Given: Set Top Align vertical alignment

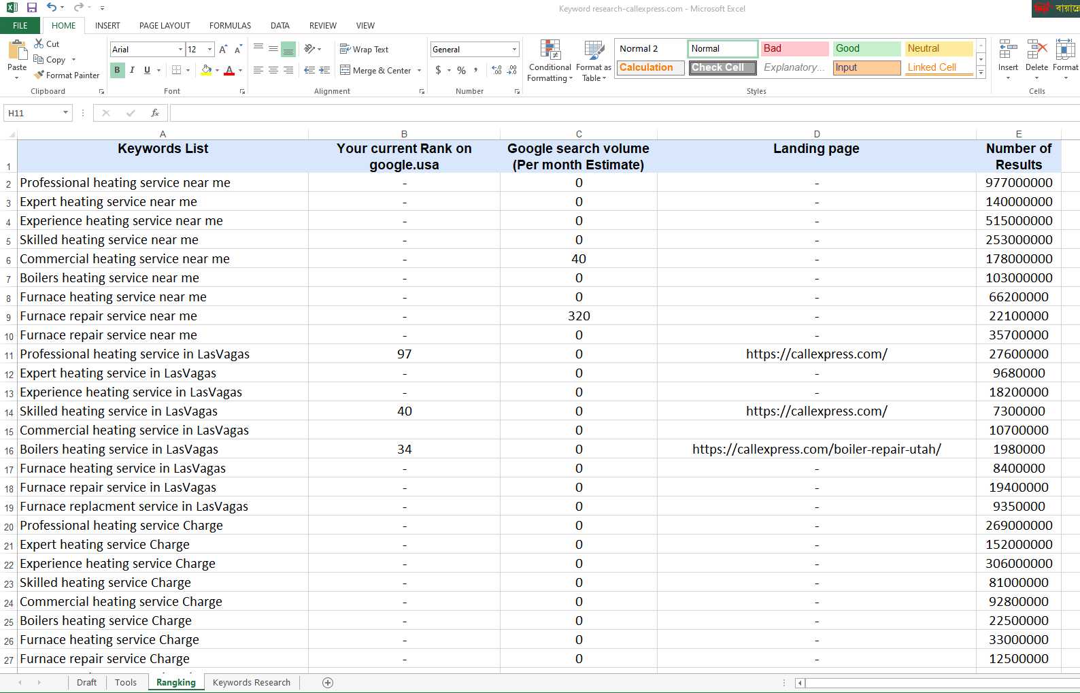Looking at the screenshot, I should click(x=258, y=49).
